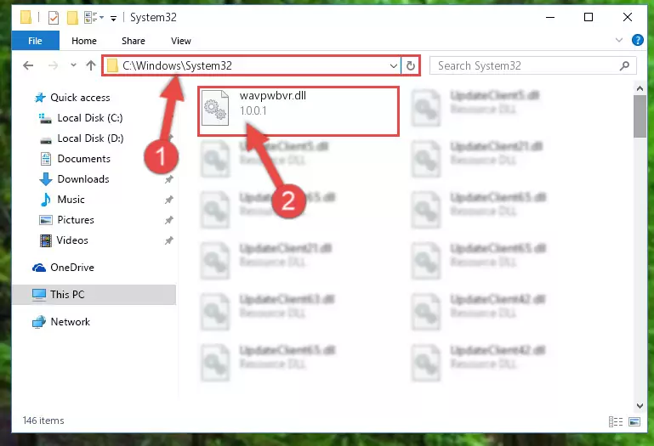Click the This PC monitor icon
This screenshot has width=654, height=446.
point(39,295)
